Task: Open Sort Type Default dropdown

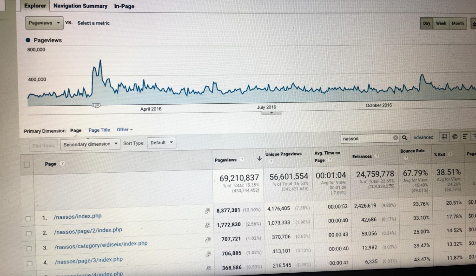Action: (x=162, y=143)
